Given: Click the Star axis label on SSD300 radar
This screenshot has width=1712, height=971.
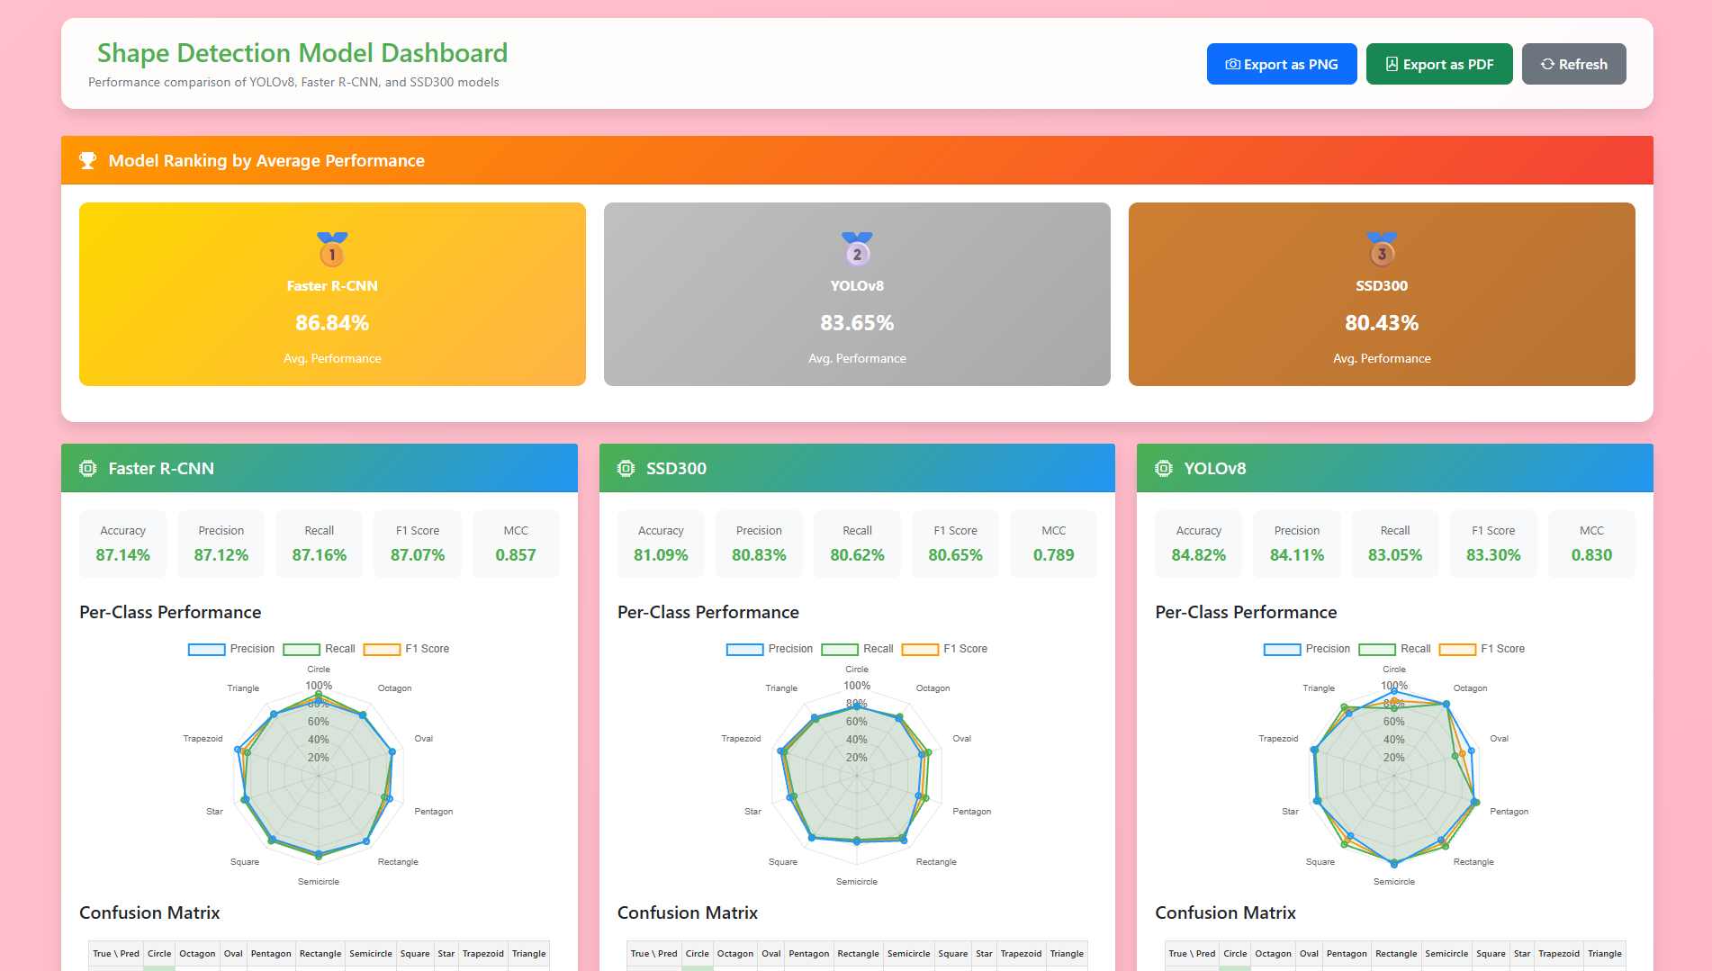Looking at the screenshot, I should point(752,812).
